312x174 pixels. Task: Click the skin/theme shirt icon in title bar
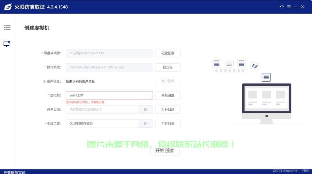282,7
